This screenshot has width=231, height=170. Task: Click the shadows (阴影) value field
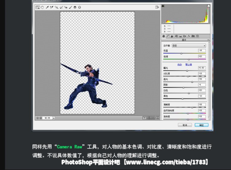coord(202,85)
